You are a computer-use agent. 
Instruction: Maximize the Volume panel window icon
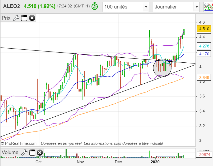tap(32, 152)
